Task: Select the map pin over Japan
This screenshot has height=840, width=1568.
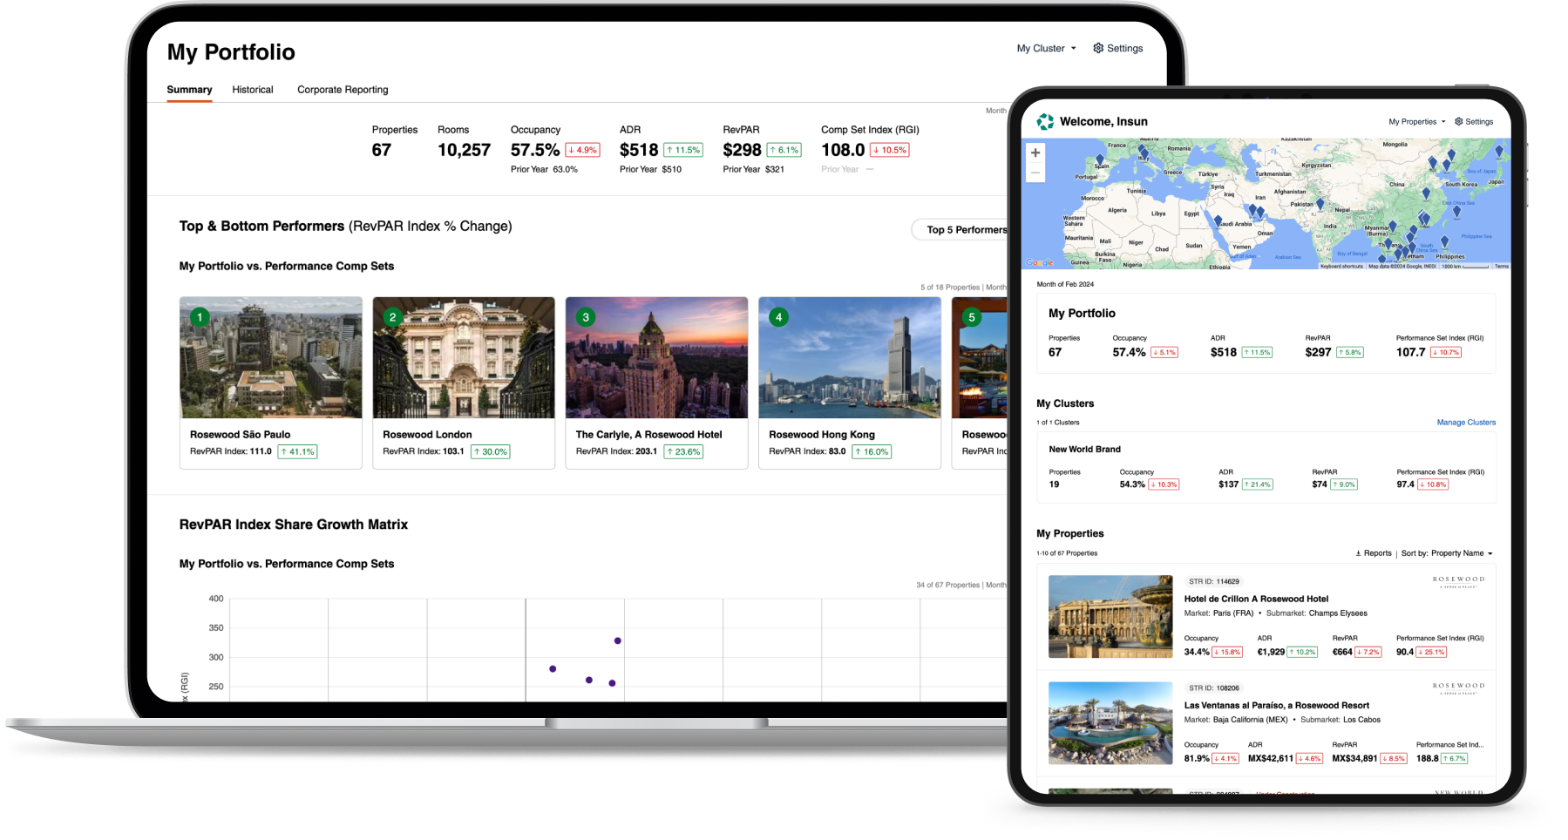Action: [x=1499, y=152]
